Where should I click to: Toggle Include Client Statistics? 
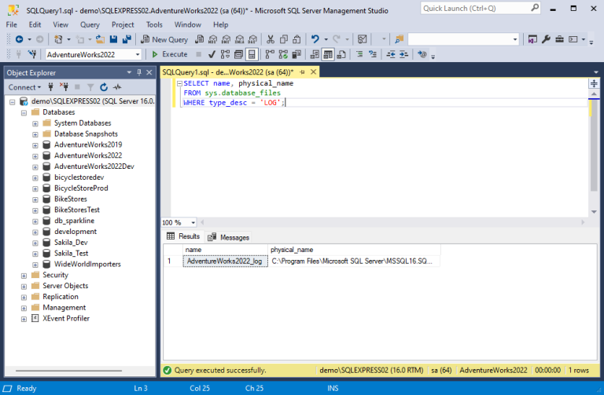(x=296, y=54)
